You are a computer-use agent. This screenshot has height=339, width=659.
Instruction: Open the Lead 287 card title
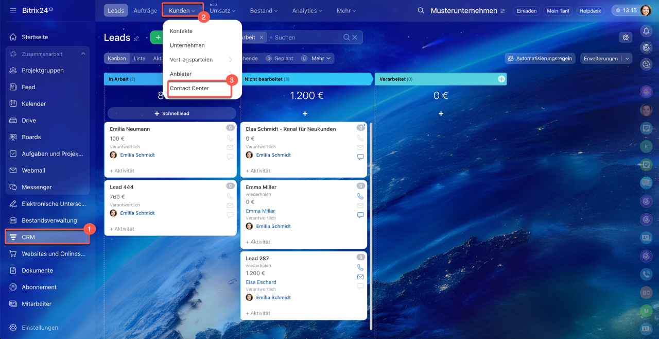(257, 258)
